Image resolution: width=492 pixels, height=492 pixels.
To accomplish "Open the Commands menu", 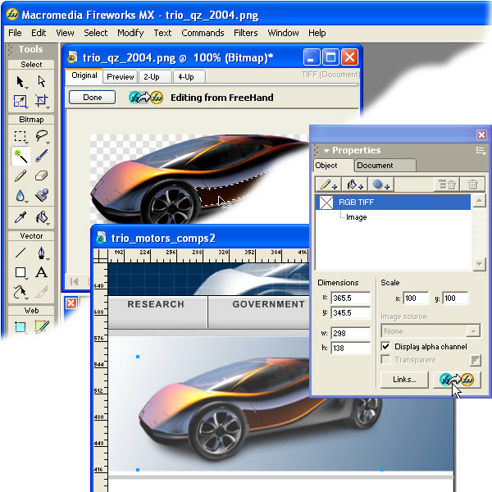I will 203,33.
